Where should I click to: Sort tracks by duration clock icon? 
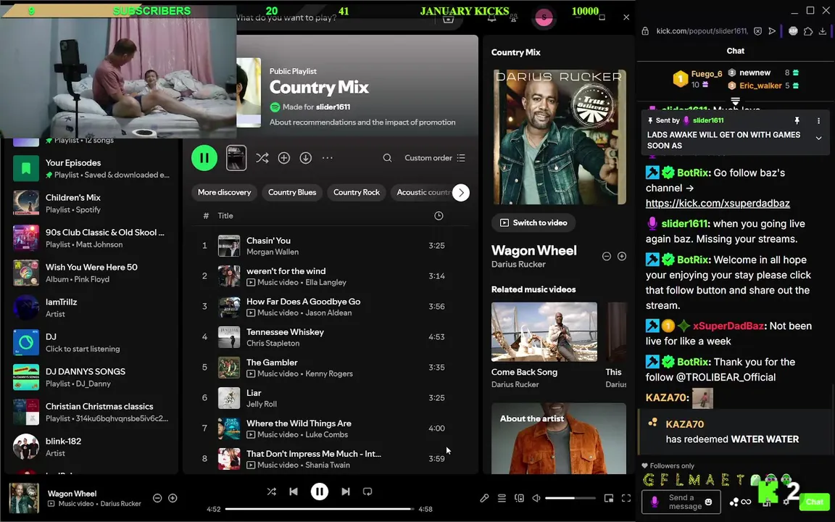(439, 216)
